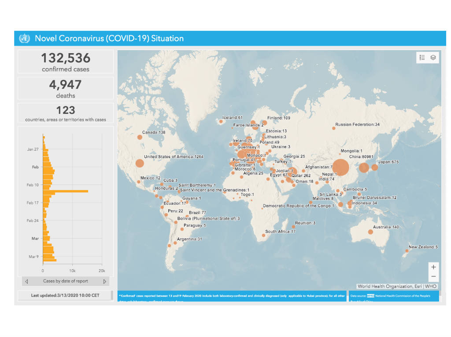Click the United States of America:1264 label
The width and height of the screenshot is (451, 337).
(x=174, y=157)
